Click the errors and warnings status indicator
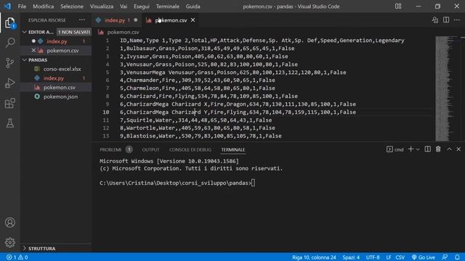465x261 pixels. click(x=17, y=257)
